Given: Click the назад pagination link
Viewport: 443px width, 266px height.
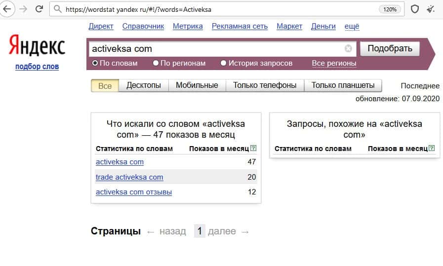Looking at the screenshot, I should coord(173,231).
